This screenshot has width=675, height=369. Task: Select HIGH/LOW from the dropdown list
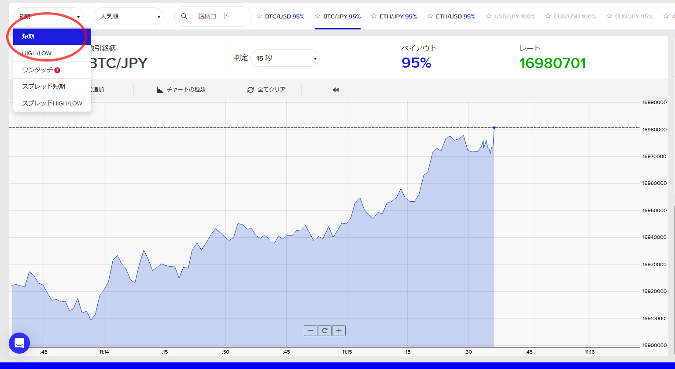pyautogui.click(x=37, y=54)
